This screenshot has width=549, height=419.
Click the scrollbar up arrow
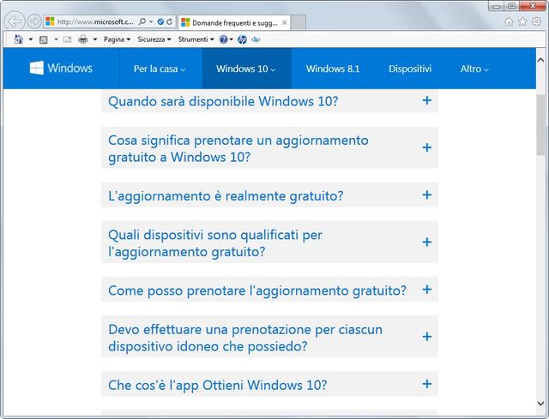click(540, 60)
